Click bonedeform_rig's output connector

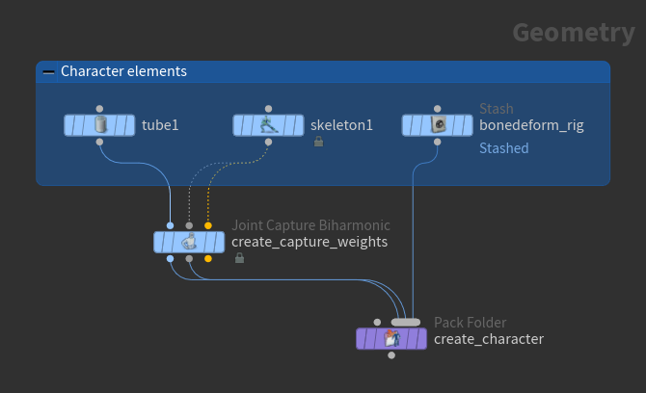click(438, 142)
